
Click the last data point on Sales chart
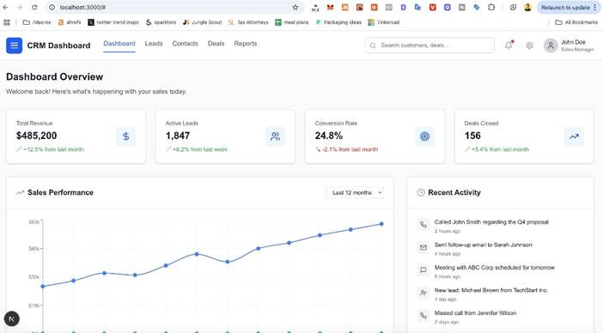point(381,224)
